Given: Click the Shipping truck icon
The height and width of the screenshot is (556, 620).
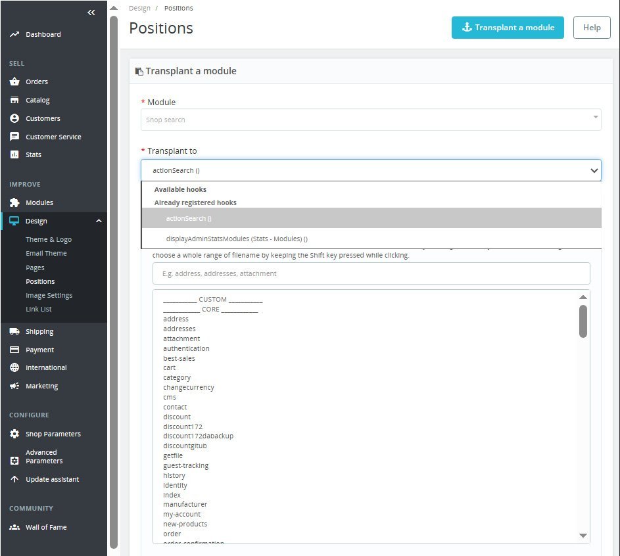Looking at the screenshot, I should tap(14, 331).
